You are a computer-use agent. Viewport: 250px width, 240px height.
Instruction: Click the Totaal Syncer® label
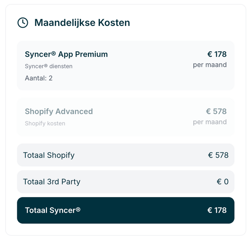coord(53,210)
